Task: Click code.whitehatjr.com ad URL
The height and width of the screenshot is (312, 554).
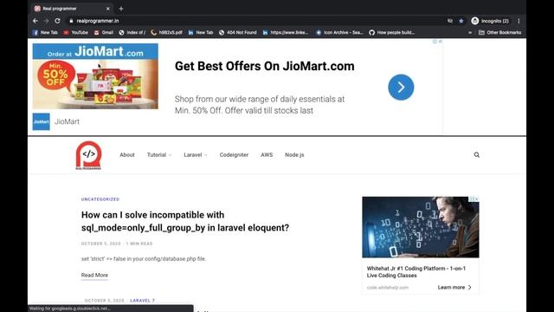Action: coord(388,288)
